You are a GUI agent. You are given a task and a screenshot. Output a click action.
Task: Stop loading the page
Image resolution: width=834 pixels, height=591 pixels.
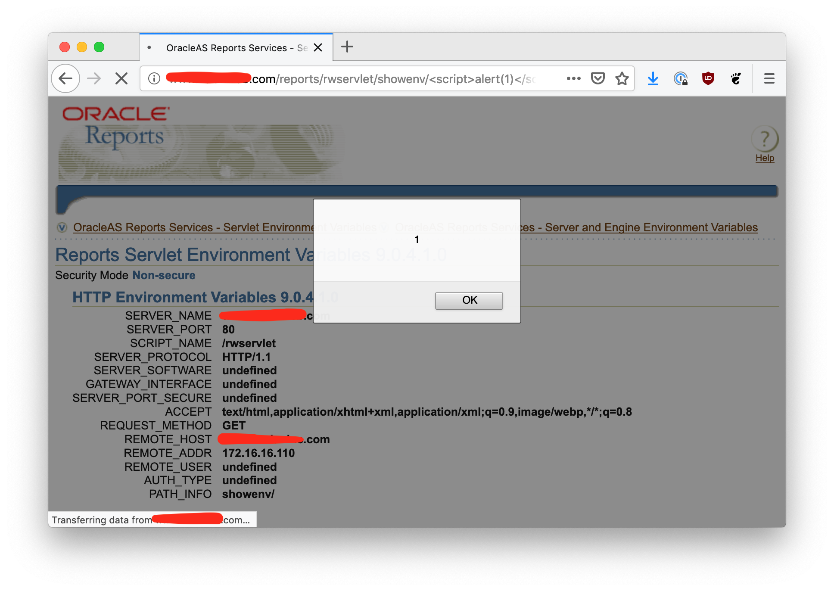coord(121,78)
